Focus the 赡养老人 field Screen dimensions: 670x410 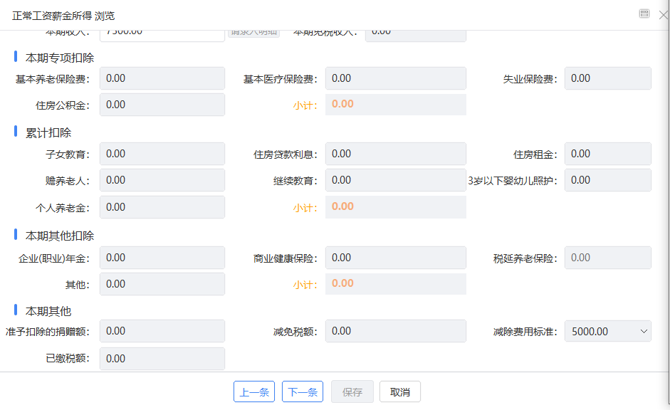[x=162, y=180]
